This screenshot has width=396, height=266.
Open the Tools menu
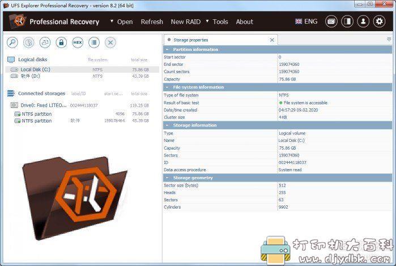(x=220, y=22)
